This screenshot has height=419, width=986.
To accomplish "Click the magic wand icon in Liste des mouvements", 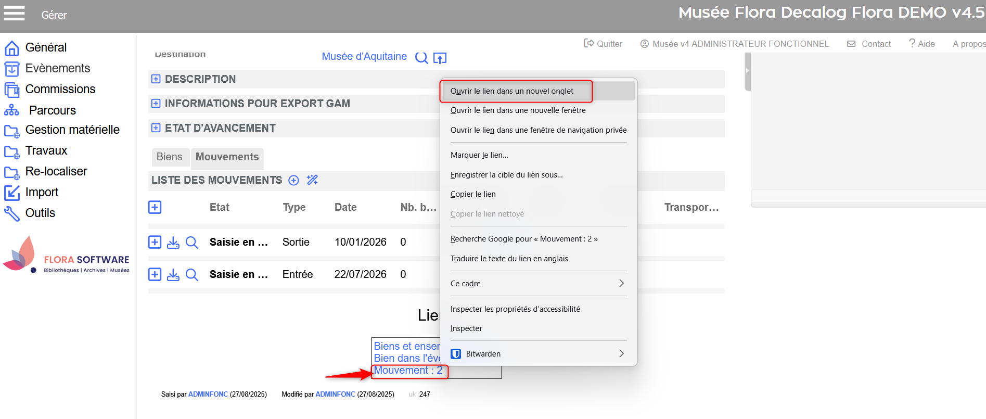I will (x=312, y=180).
